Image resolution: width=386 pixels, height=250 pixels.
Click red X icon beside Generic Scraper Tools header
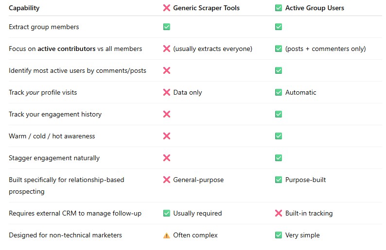[167, 8]
